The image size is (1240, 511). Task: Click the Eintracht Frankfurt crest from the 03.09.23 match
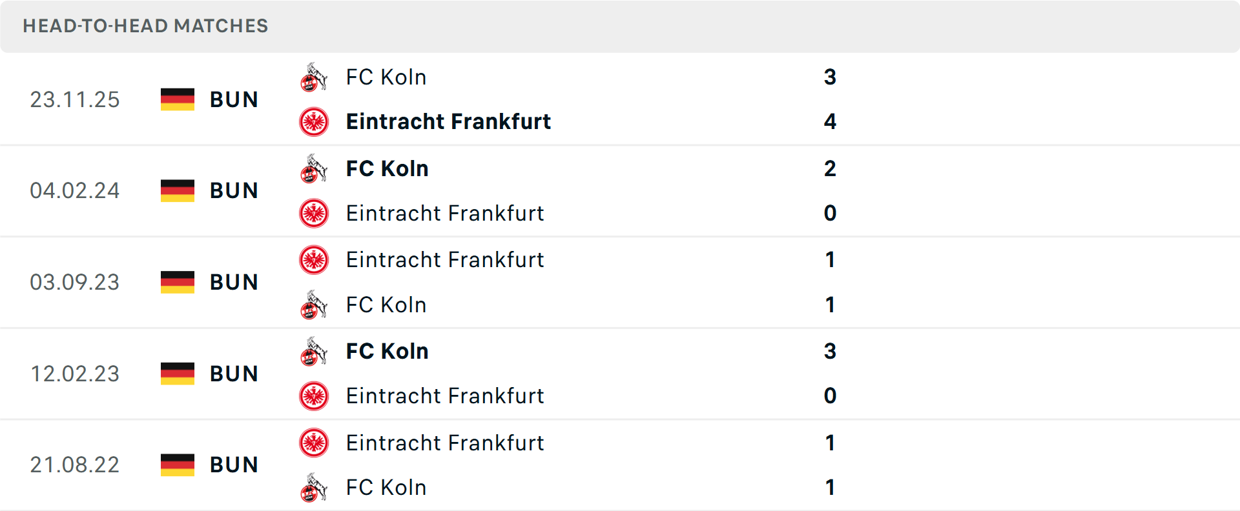coord(314,260)
